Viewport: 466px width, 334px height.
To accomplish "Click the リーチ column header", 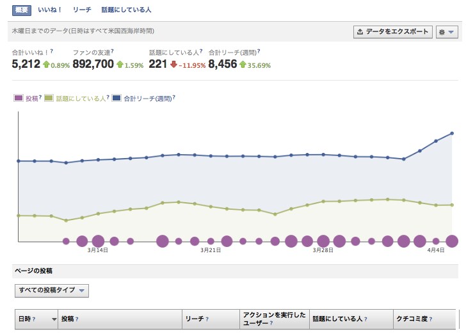I will (x=211, y=319).
